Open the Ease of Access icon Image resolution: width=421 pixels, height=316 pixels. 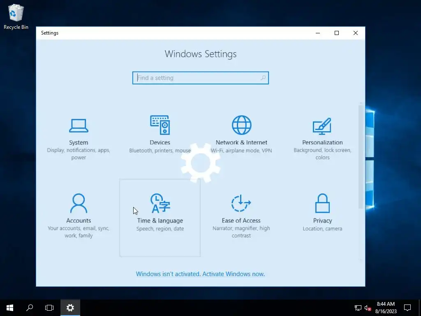pos(241,203)
